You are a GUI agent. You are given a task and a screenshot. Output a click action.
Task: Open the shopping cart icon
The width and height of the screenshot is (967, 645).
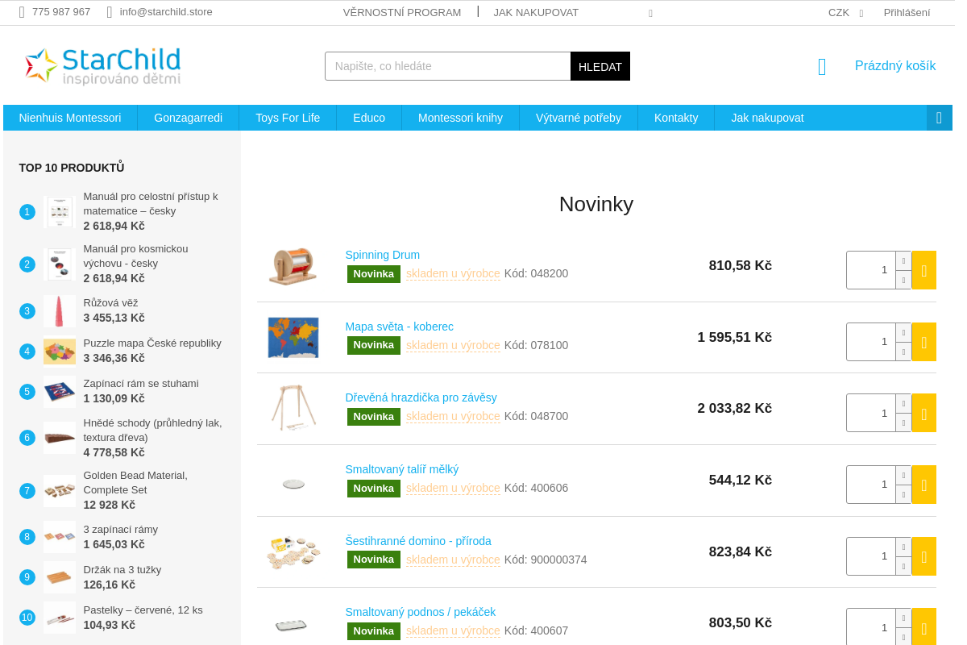pos(822,67)
